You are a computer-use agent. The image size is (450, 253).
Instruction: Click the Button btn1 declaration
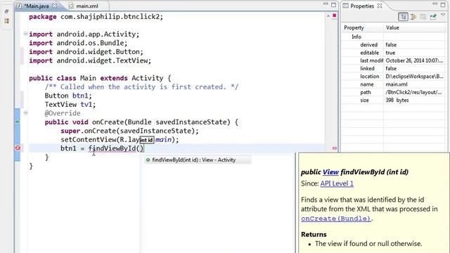coord(68,96)
